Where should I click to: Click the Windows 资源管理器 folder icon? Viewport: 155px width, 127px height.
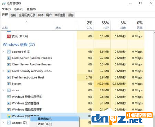[9, 116]
